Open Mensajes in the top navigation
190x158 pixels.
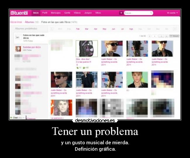tap(56, 13)
